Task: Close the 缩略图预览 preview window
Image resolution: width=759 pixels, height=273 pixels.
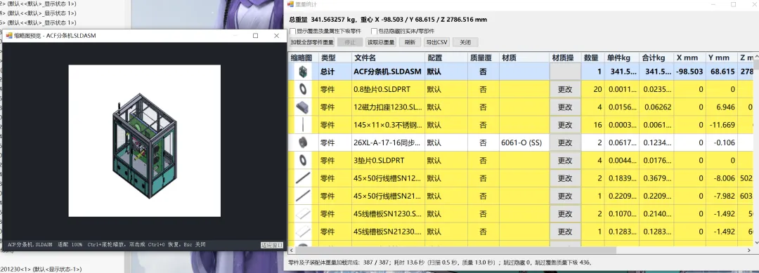Action: [277, 35]
